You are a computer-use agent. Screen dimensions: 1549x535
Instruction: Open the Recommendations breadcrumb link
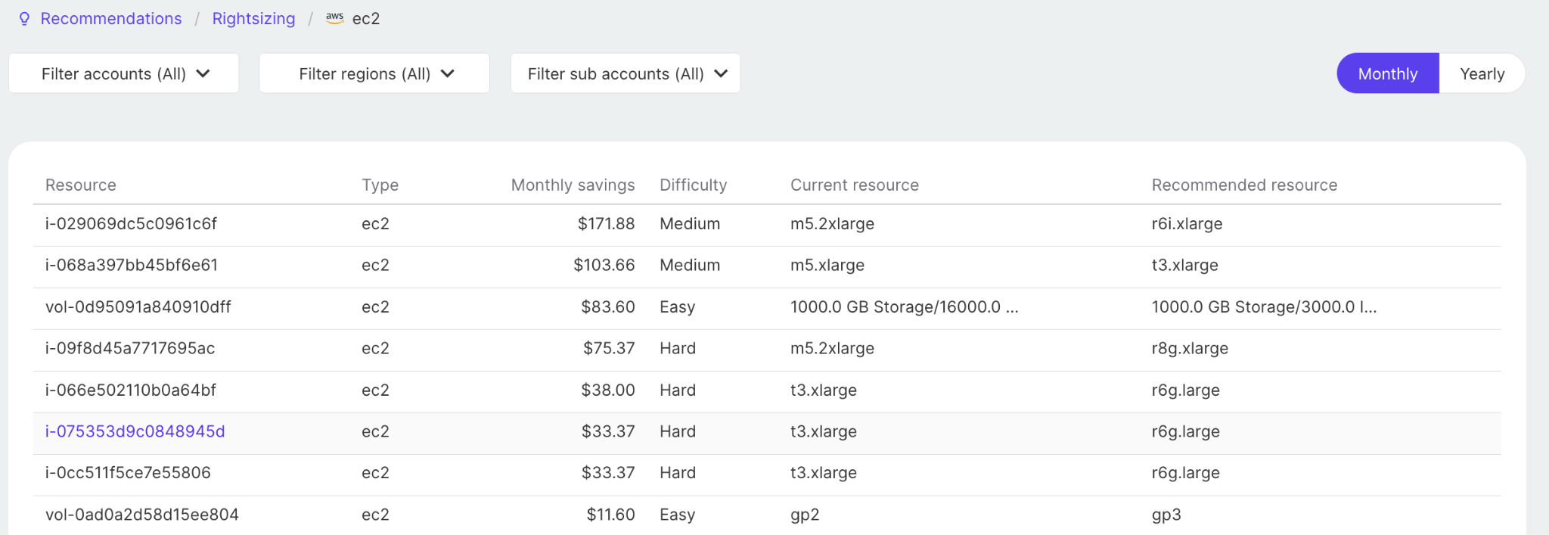[111, 19]
